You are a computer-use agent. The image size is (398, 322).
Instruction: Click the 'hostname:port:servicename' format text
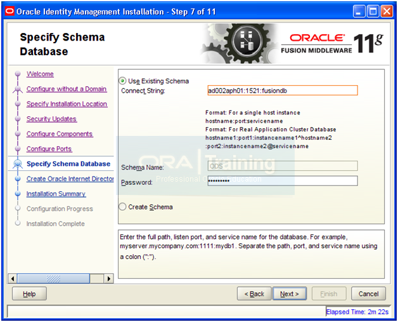(244, 121)
